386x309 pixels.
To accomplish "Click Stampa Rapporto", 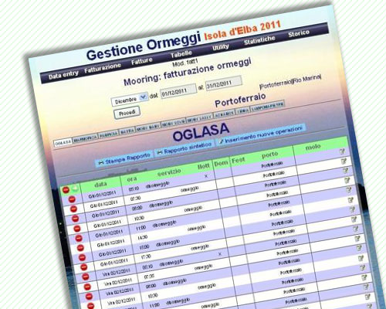I will (124, 158).
